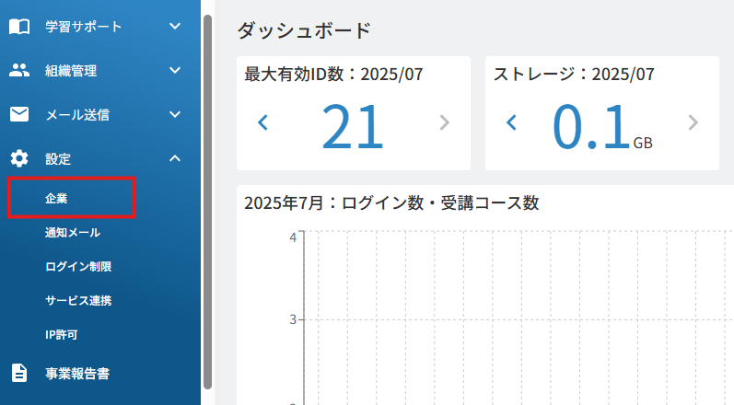Image resolution: width=734 pixels, height=405 pixels.
Task: Click the 0.1 GB storage value
Action: coord(602,126)
